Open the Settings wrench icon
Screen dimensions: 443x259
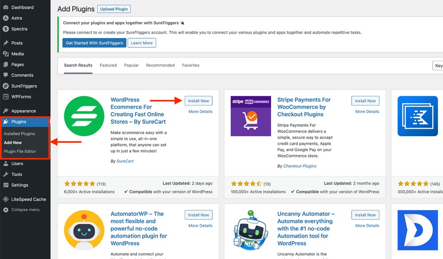4,185
